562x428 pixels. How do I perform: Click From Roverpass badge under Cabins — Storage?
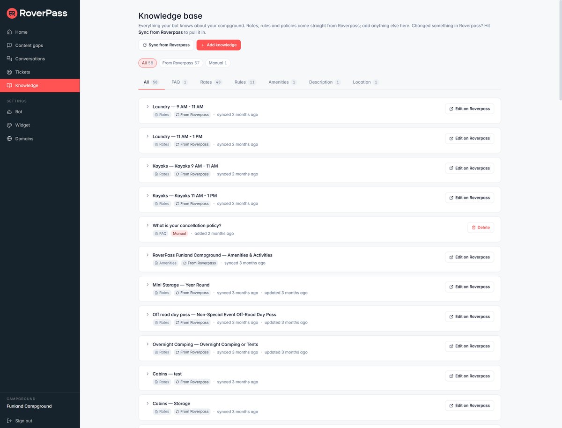point(192,412)
